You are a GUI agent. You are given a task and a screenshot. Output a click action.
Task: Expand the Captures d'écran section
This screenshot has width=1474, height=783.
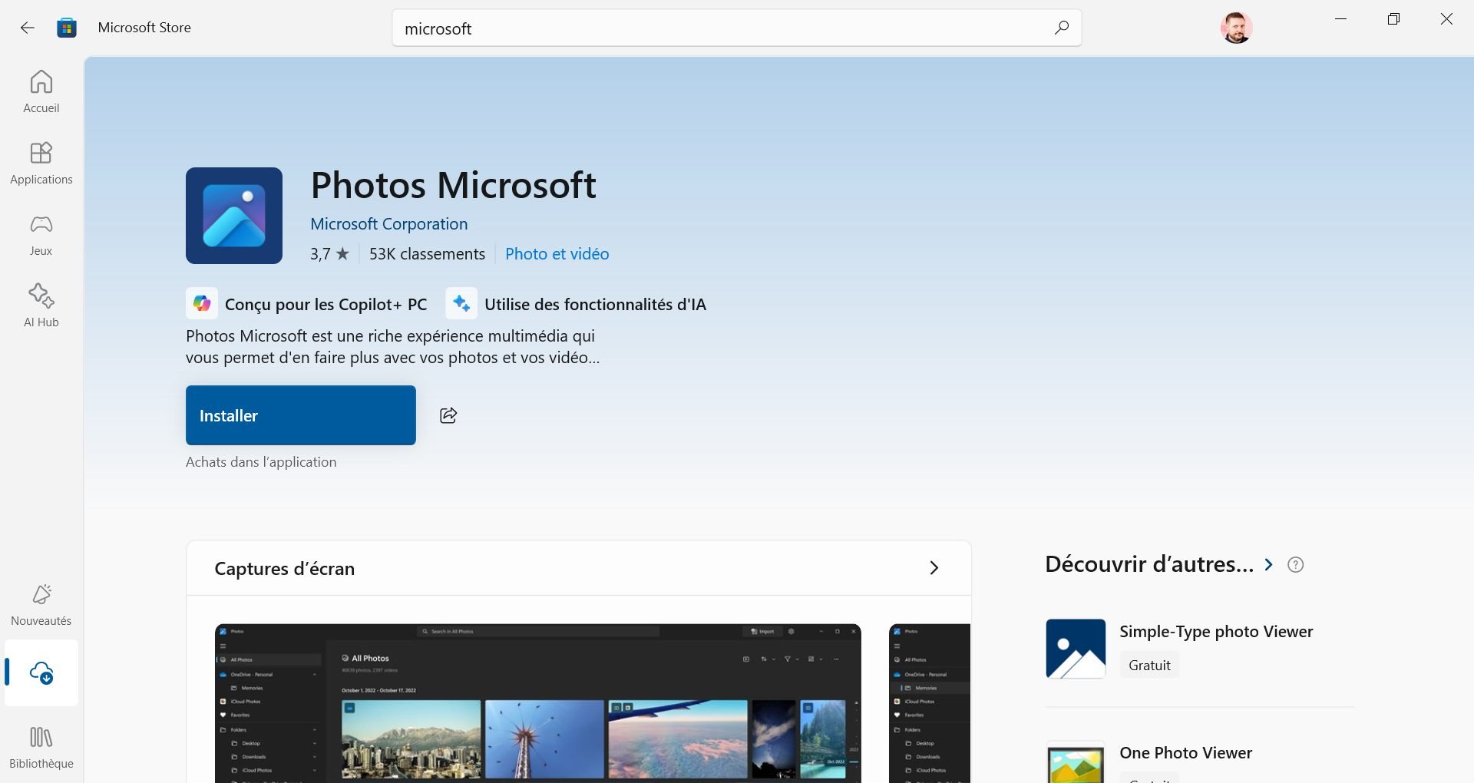pos(934,568)
